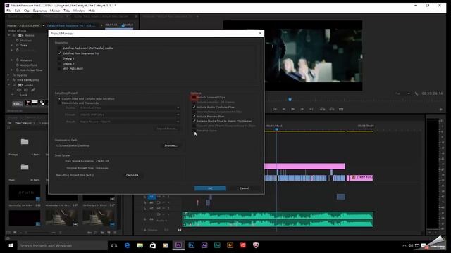The width and height of the screenshot is (451, 253).
Task: Confirm Project Manager with OK
Action: [210, 188]
